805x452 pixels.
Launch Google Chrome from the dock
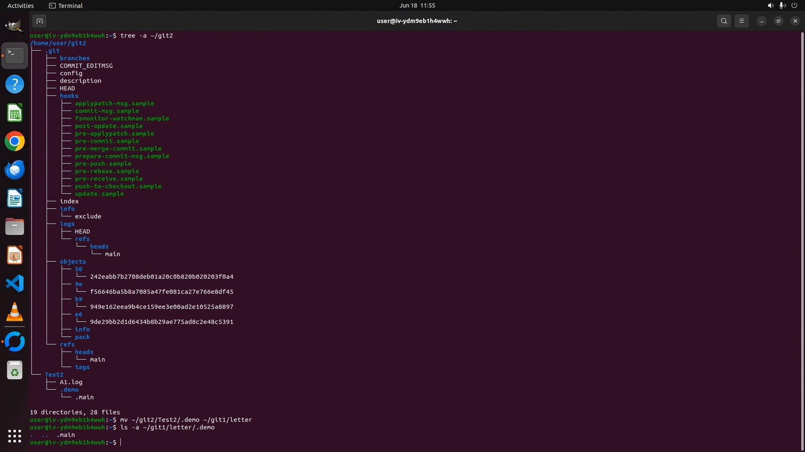click(15, 141)
